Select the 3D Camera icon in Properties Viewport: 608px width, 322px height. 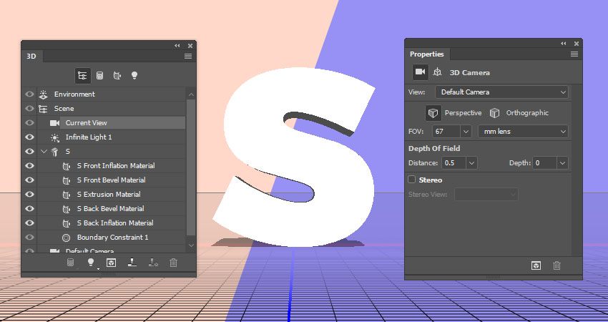[421, 72]
